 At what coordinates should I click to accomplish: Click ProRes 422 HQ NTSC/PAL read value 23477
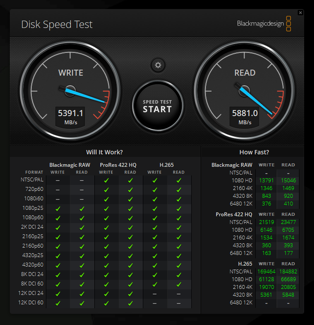(x=288, y=222)
